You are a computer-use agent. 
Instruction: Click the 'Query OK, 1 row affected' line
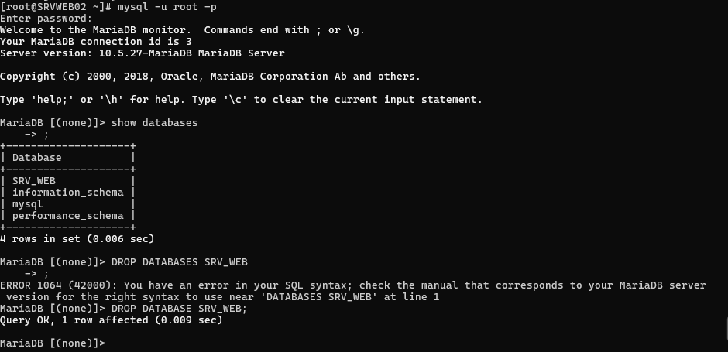tap(111, 320)
